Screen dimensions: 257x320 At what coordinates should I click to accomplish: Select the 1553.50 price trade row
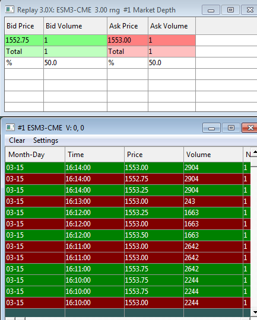(128, 235)
